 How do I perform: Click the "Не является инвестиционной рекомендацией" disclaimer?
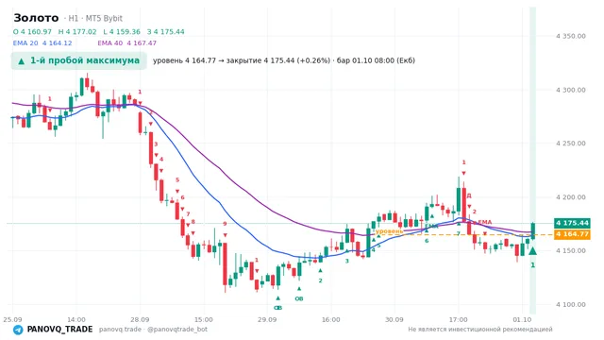480,330
